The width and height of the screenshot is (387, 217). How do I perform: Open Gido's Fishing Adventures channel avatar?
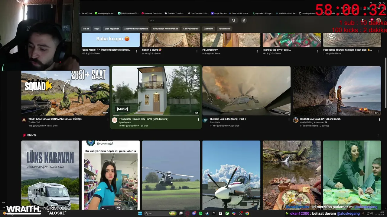click(x=296, y=120)
